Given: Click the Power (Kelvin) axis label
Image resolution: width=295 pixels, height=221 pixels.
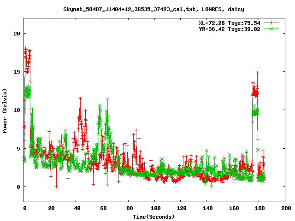Looking at the screenshot, I should click(x=5, y=111).
